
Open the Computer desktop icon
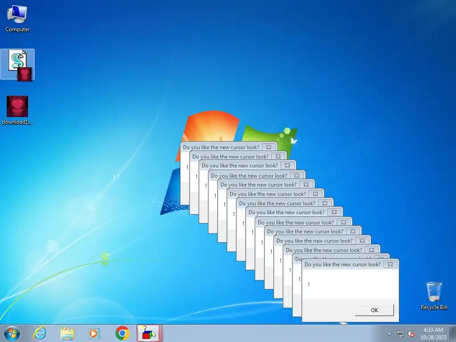(x=17, y=18)
